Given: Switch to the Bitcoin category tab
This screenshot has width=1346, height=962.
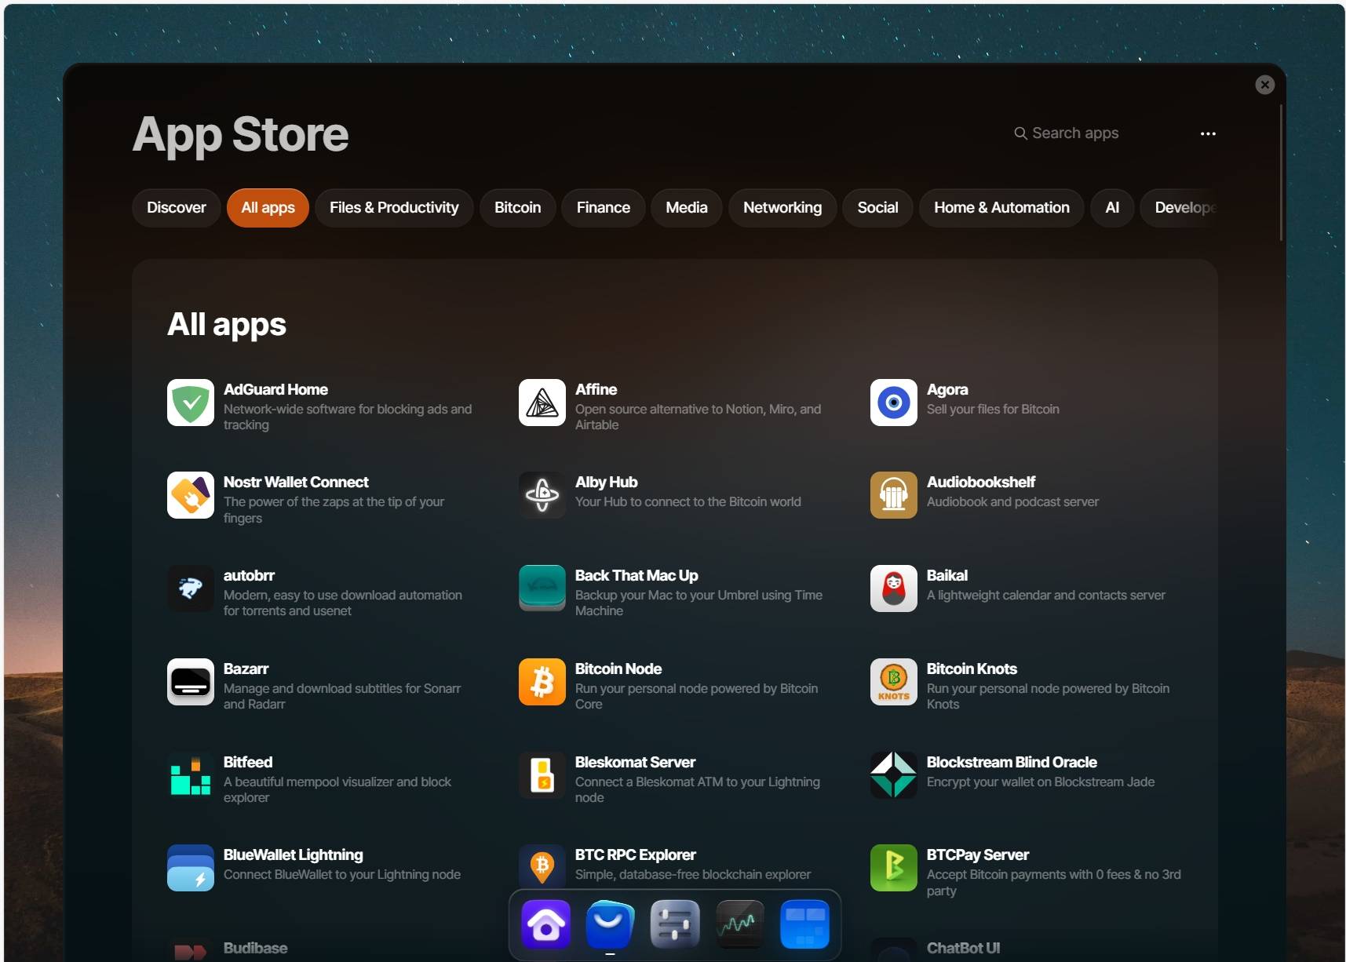Looking at the screenshot, I should pyautogui.click(x=517, y=208).
